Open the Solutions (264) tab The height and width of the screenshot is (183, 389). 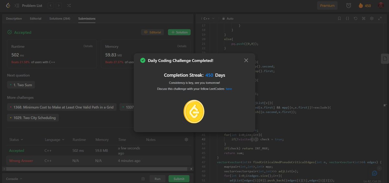tap(60, 18)
